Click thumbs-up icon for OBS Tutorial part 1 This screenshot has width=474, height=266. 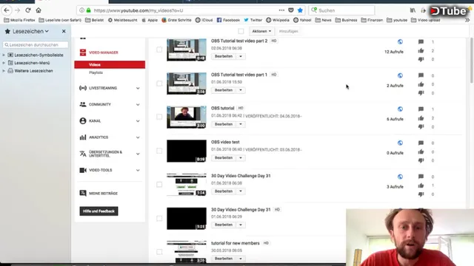tap(421, 84)
